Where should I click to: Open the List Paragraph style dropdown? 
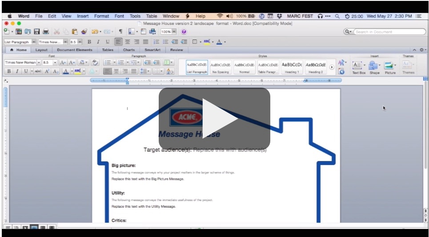(34, 42)
